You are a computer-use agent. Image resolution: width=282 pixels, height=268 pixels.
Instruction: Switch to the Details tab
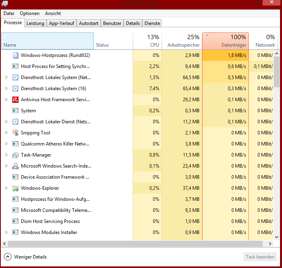(x=133, y=23)
